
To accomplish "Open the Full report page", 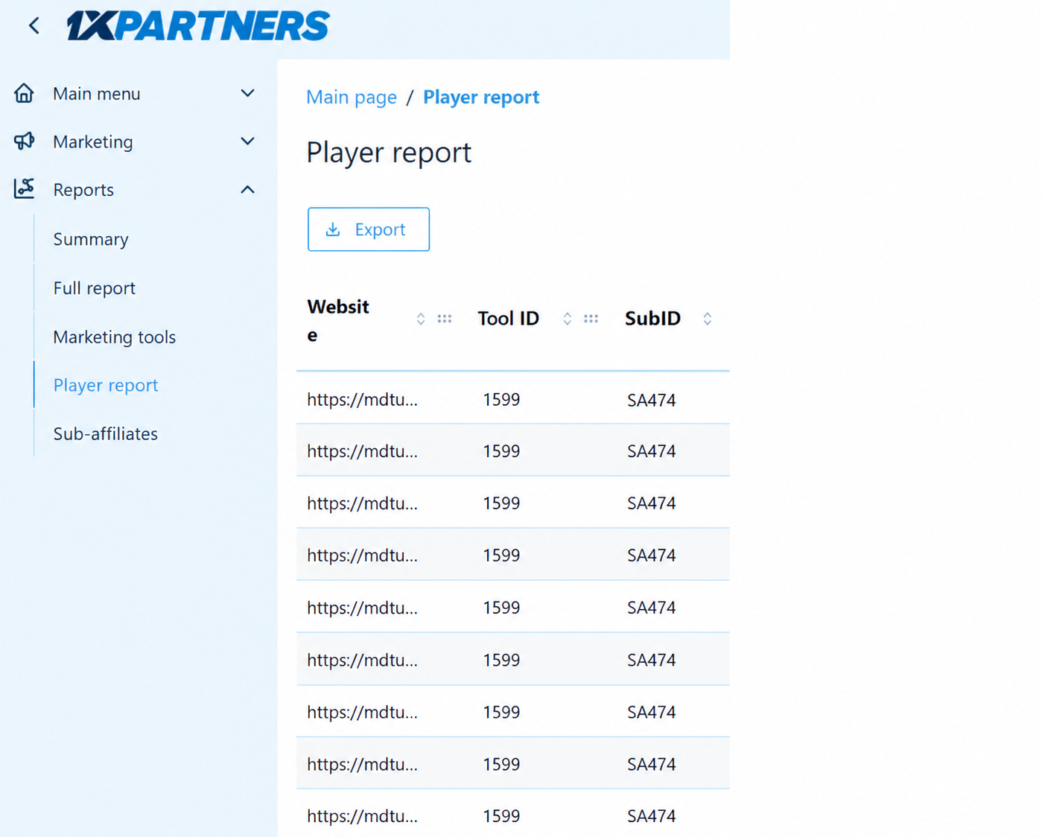I will click(x=95, y=288).
